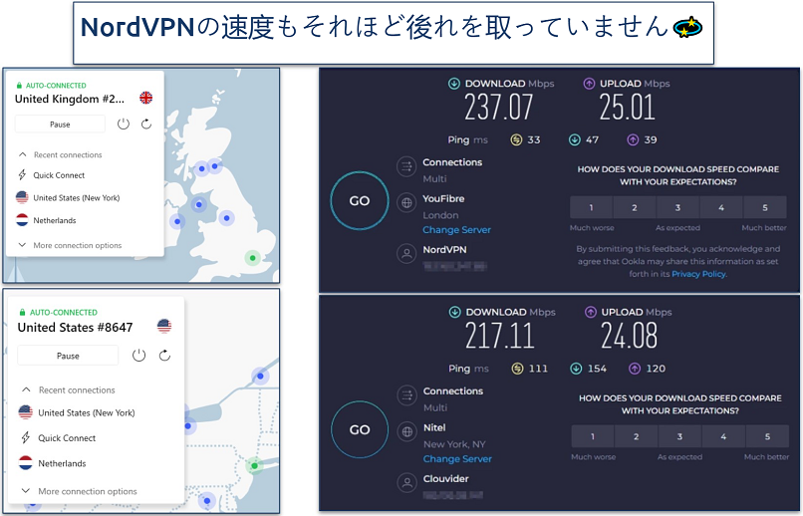Click the upload ping icon showing 39
Screen dimensions: 803x516
point(633,139)
